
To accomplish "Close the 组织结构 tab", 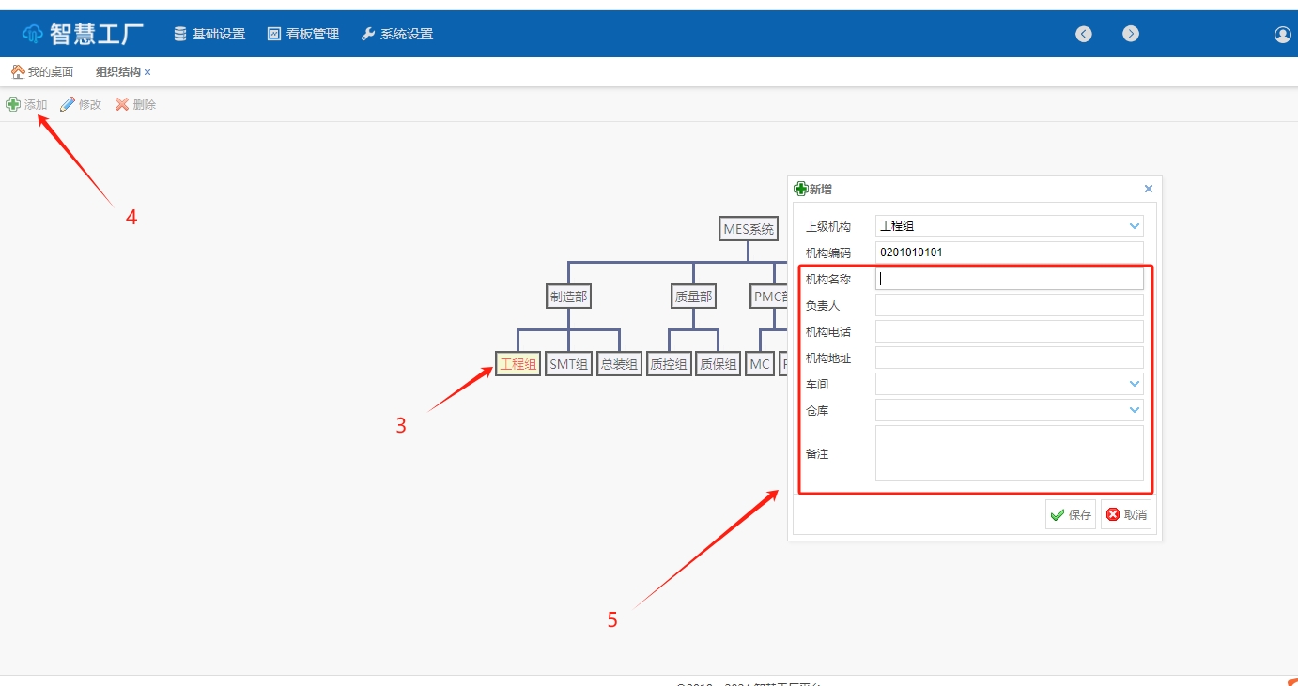I will pos(147,72).
